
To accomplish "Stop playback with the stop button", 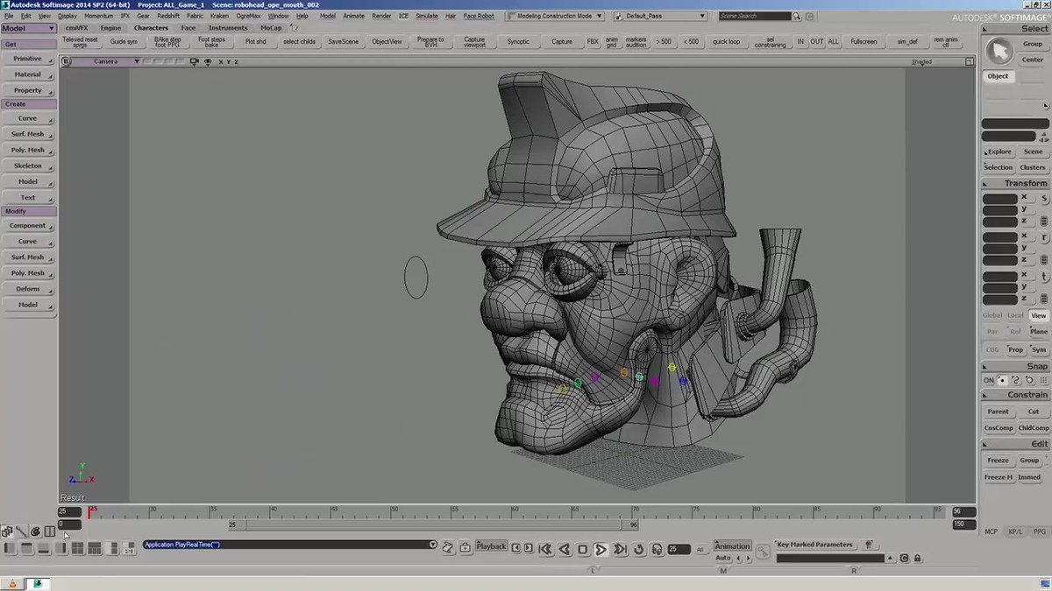I will 582,549.
